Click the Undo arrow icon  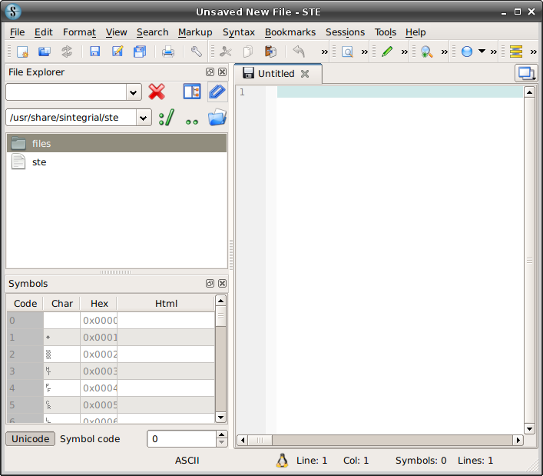coord(299,52)
